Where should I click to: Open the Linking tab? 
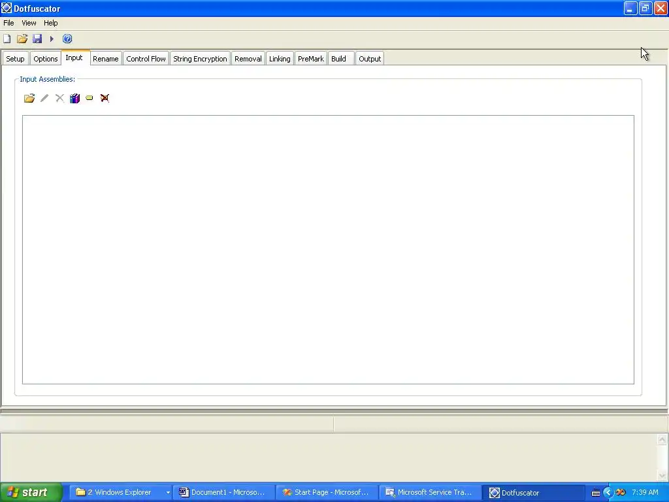click(280, 59)
